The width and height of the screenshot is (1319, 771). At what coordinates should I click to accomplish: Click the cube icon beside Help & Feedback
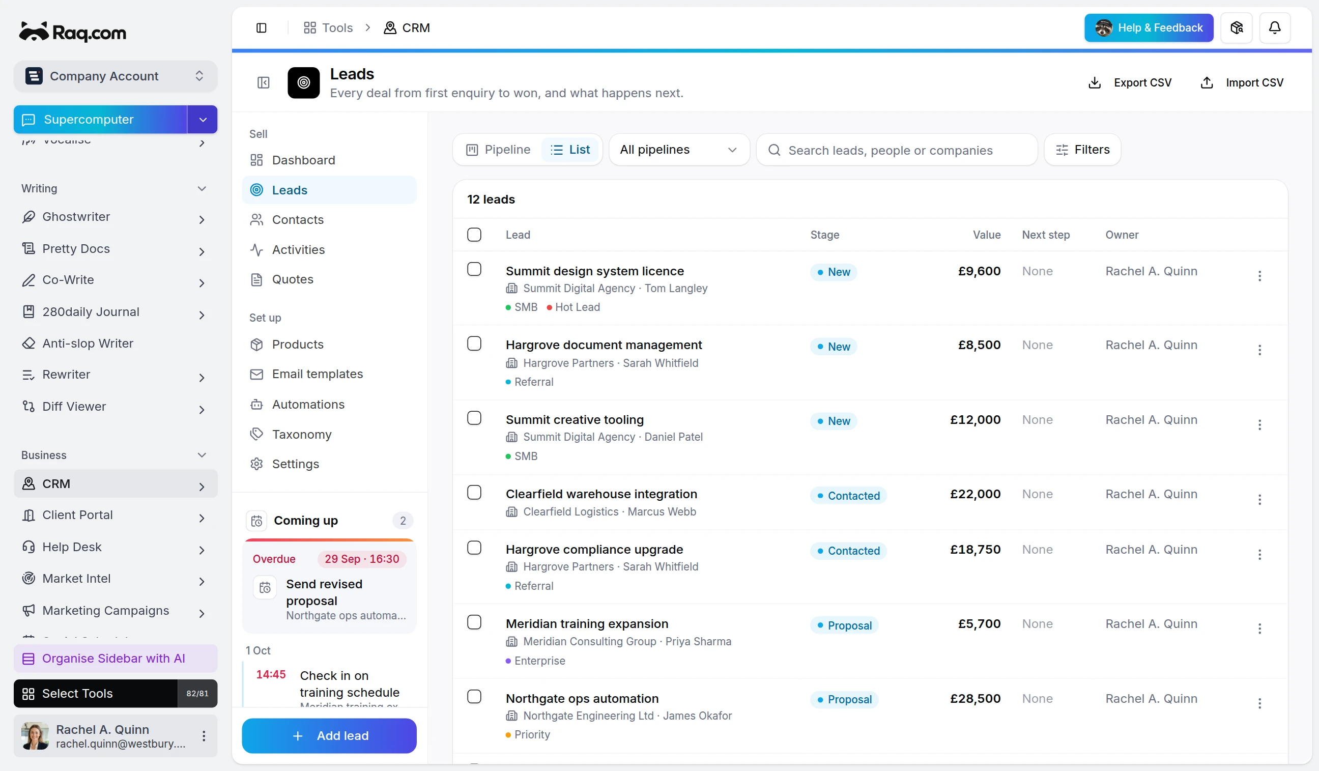point(1236,28)
